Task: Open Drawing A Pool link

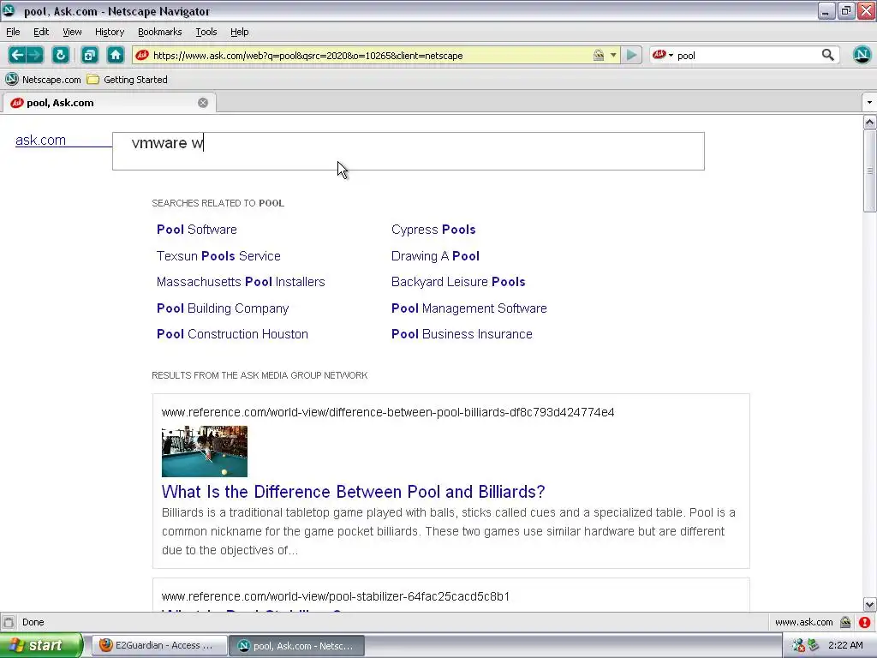Action: tap(435, 255)
